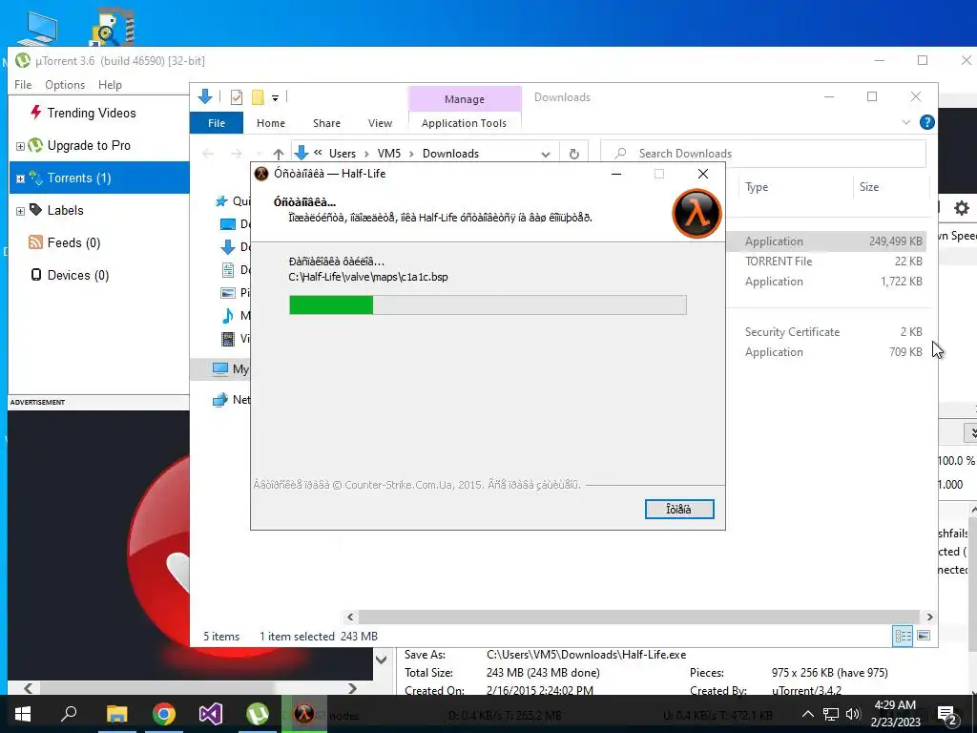Select This PC icon in navigation pane
Viewport: 977px width, 733px height.
tap(220, 368)
